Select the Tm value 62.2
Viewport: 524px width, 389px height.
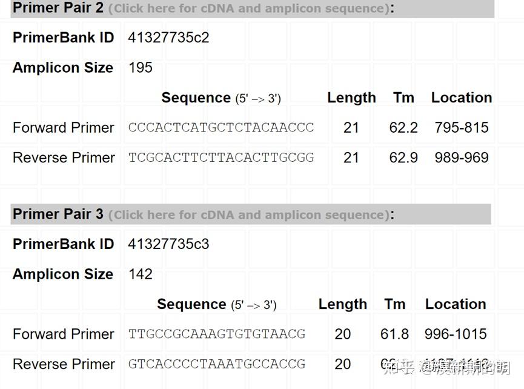[403, 128]
